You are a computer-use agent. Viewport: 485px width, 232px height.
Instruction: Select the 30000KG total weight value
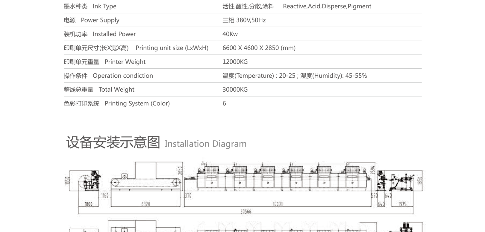(x=235, y=90)
